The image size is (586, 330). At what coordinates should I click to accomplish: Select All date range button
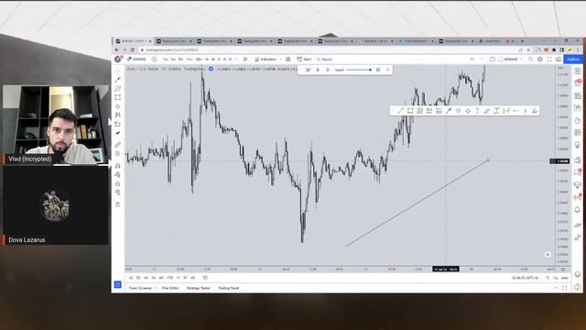(x=193, y=278)
